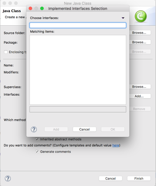Focus the Choose interfaces search field
156x186 pixels.
click(x=78, y=25)
